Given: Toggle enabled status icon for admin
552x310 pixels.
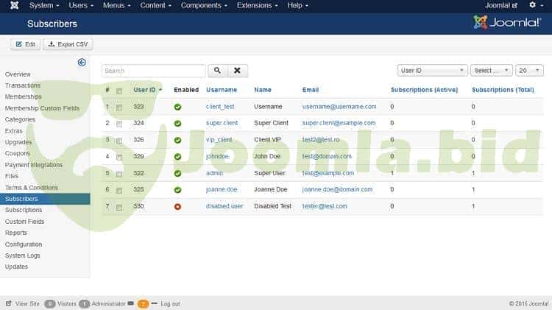Looking at the screenshot, I should click(177, 173).
